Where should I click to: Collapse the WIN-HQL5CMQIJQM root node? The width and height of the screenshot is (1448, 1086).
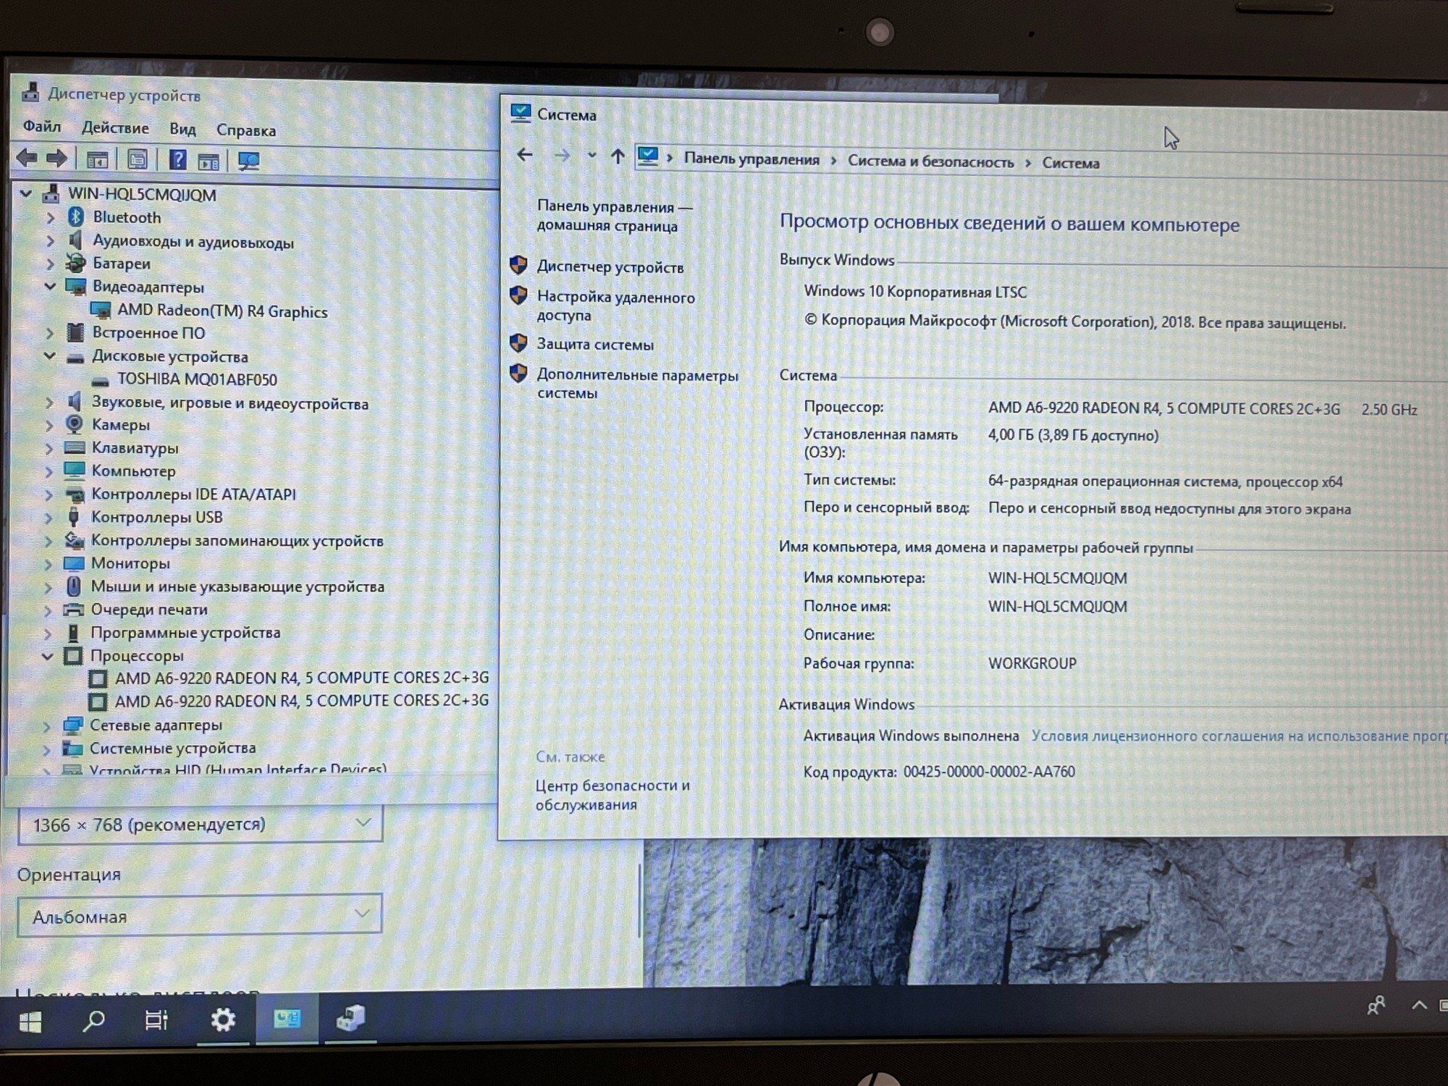(x=26, y=193)
